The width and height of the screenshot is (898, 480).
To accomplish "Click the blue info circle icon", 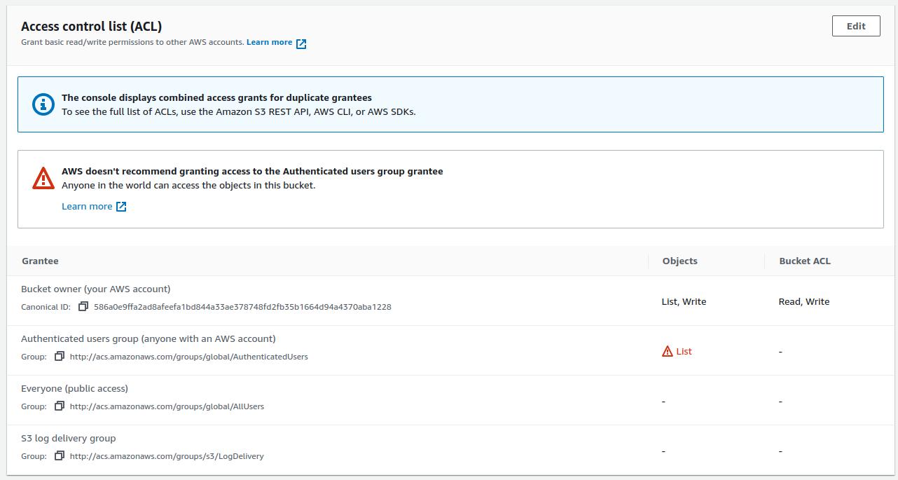I will pyautogui.click(x=43, y=104).
